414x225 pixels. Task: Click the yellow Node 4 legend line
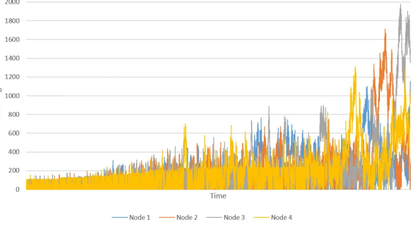point(261,217)
